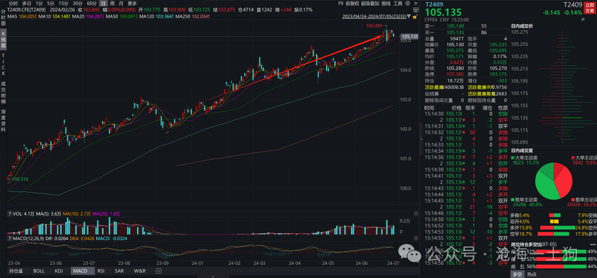Screen dimensions: 597x278
Task: Click the VOL question mark help icon
Action: (x=9, y=214)
